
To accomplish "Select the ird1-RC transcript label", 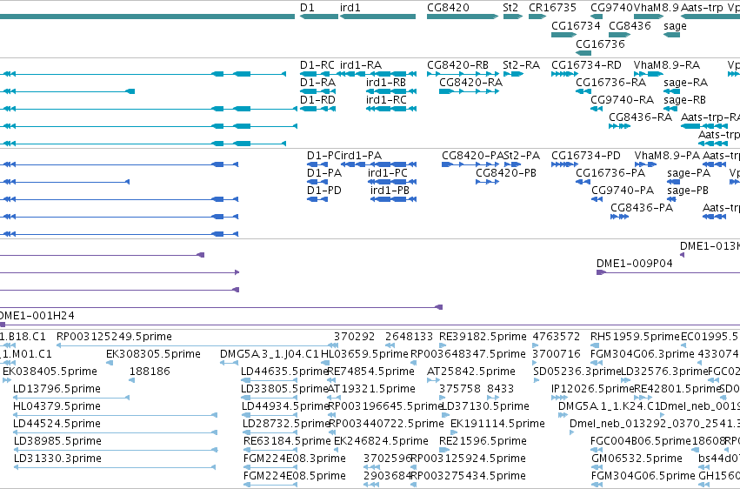I will (x=386, y=100).
